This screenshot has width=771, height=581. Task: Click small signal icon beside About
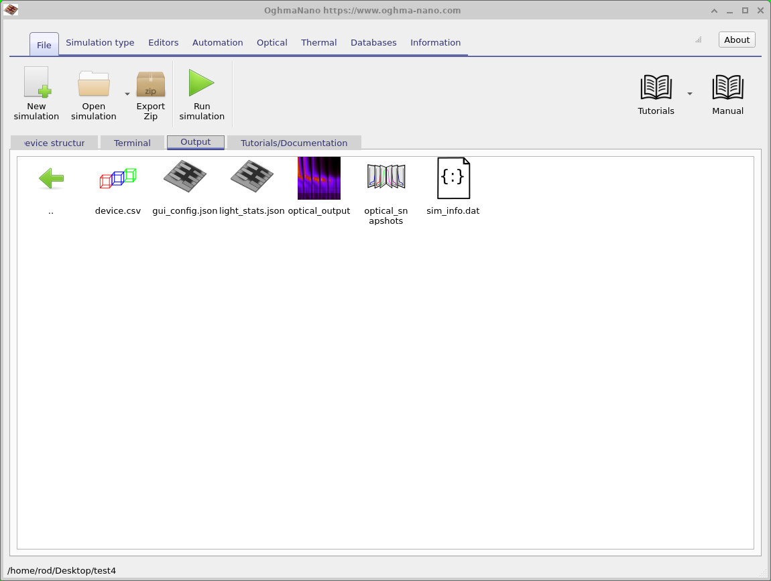point(698,40)
